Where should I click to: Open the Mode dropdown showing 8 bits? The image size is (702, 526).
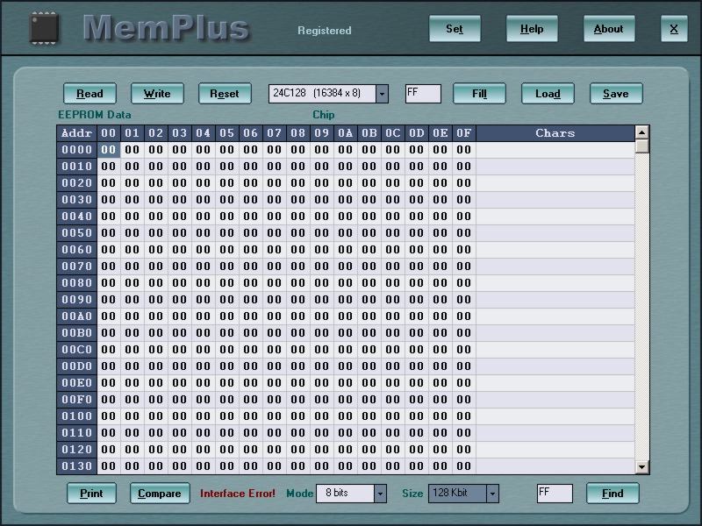(380, 494)
